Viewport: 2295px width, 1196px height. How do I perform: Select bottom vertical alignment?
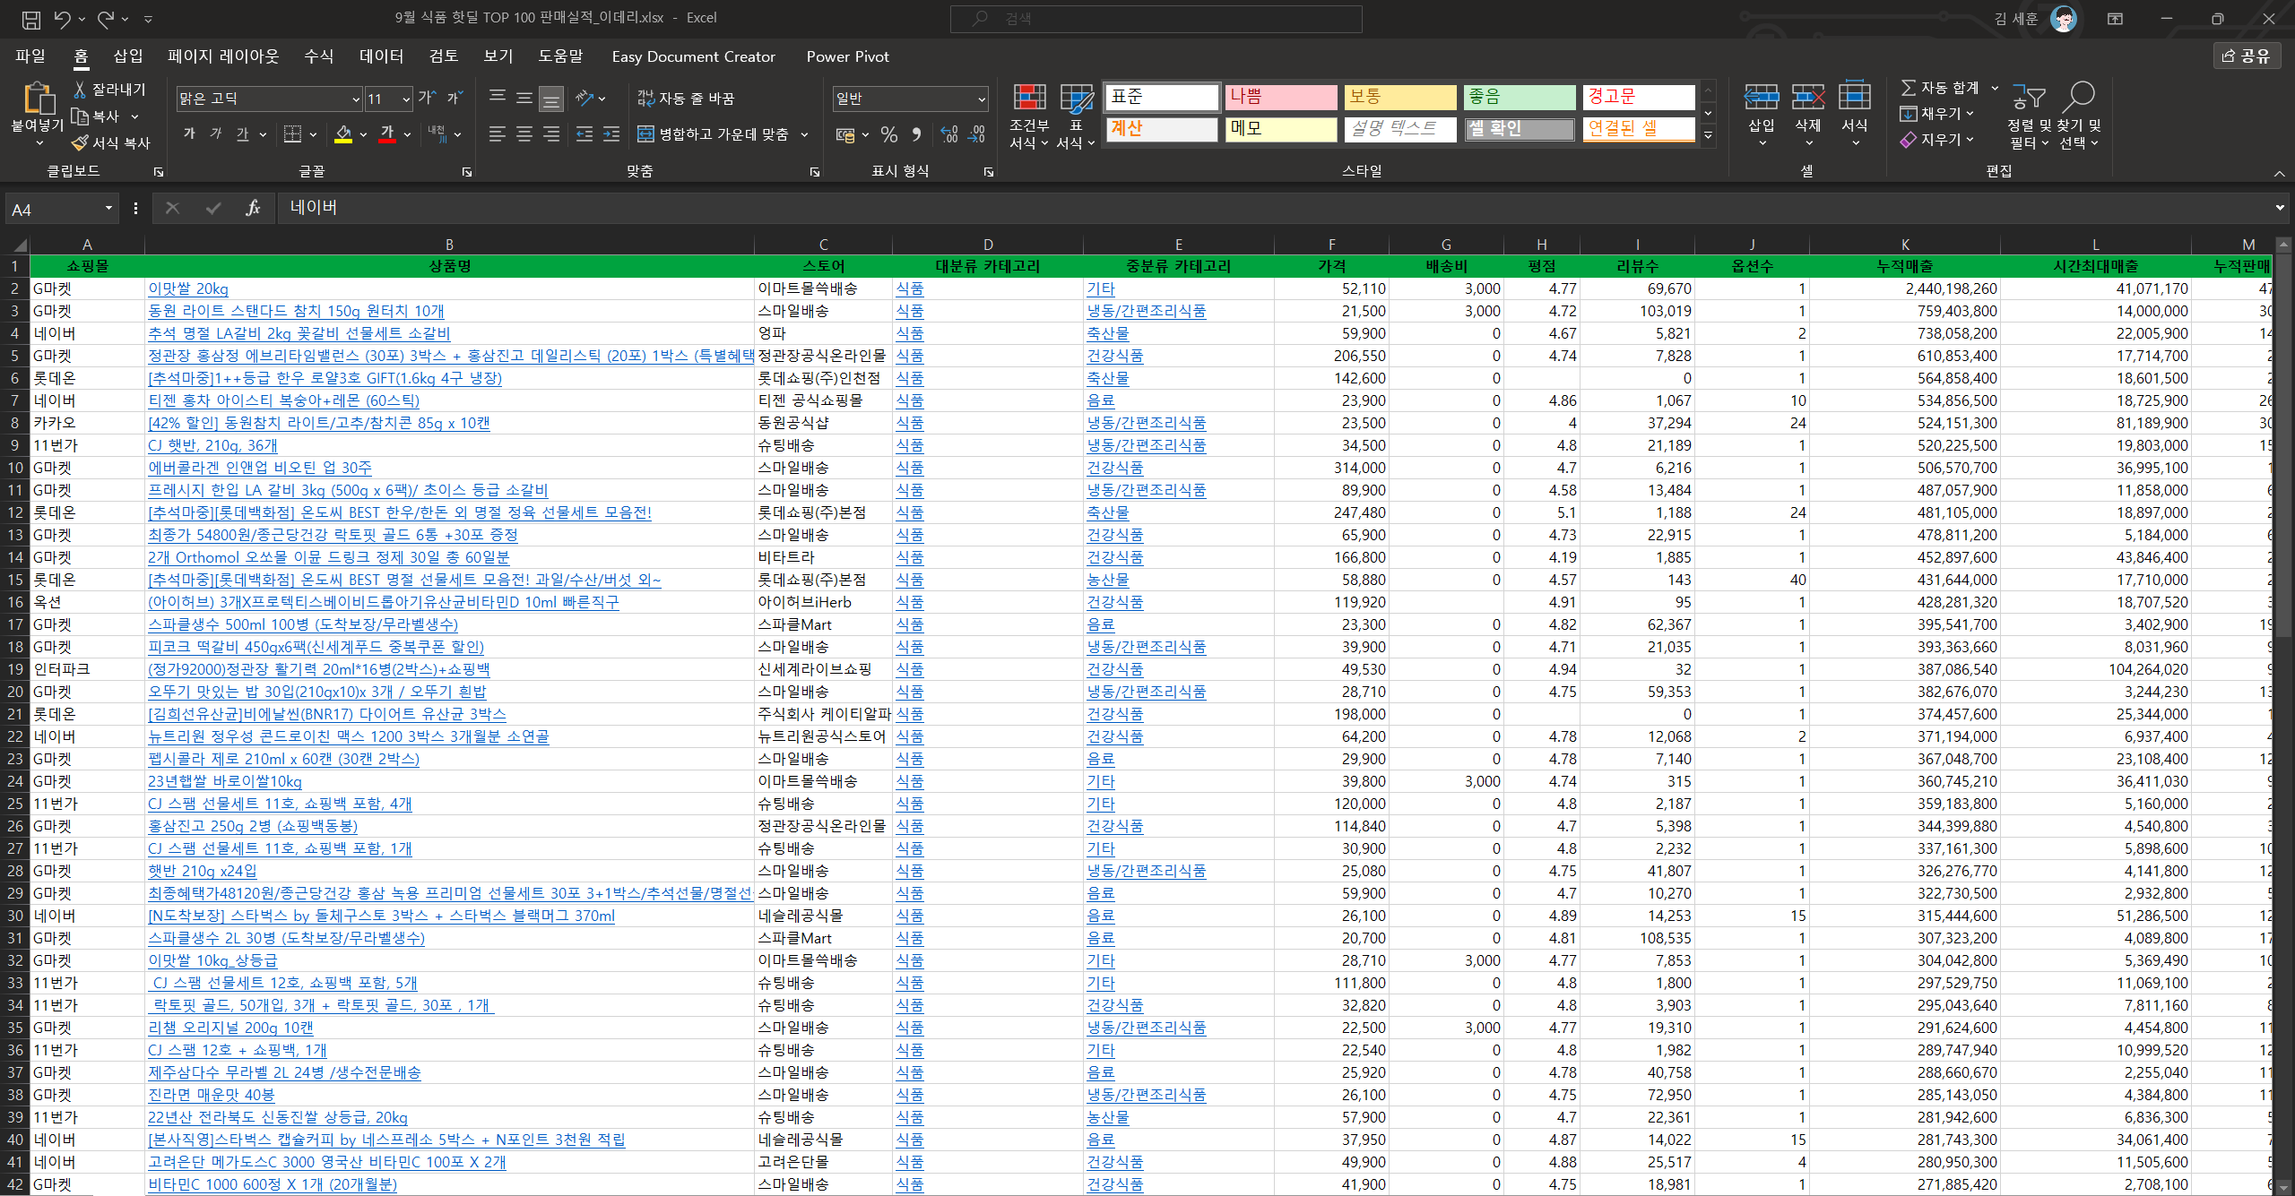pos(551,98)
